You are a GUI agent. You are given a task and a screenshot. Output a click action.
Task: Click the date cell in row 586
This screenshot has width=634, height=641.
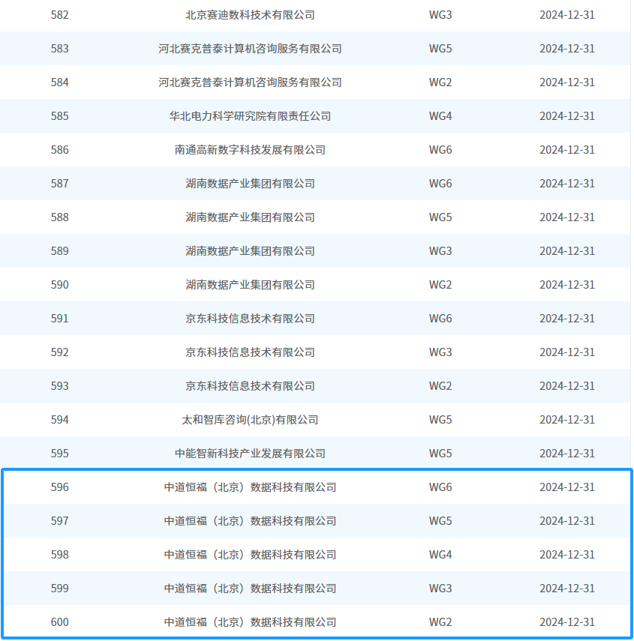click(x=566, y=150)
